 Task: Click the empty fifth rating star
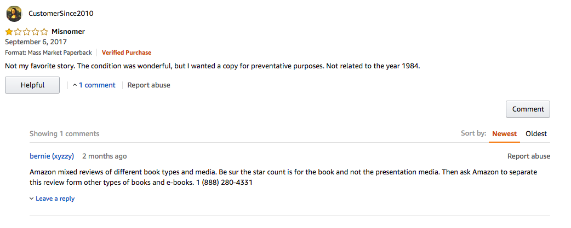coord(44,32)
